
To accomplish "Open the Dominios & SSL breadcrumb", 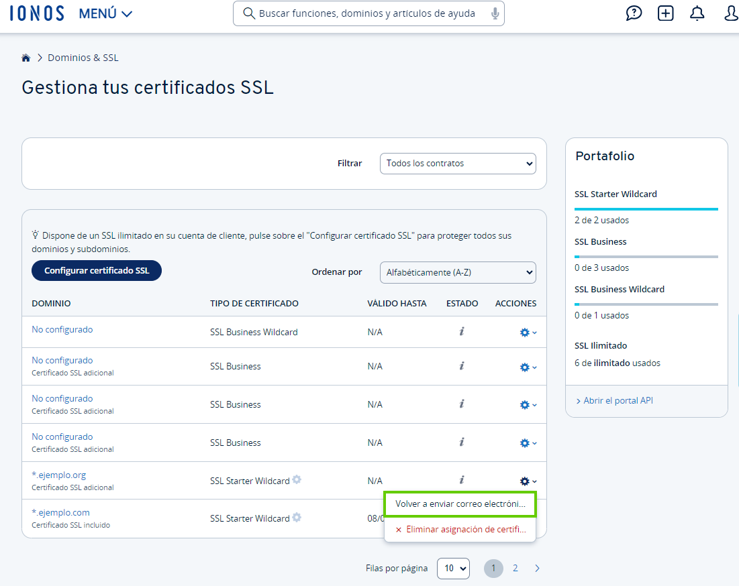I will click(83, 58).
